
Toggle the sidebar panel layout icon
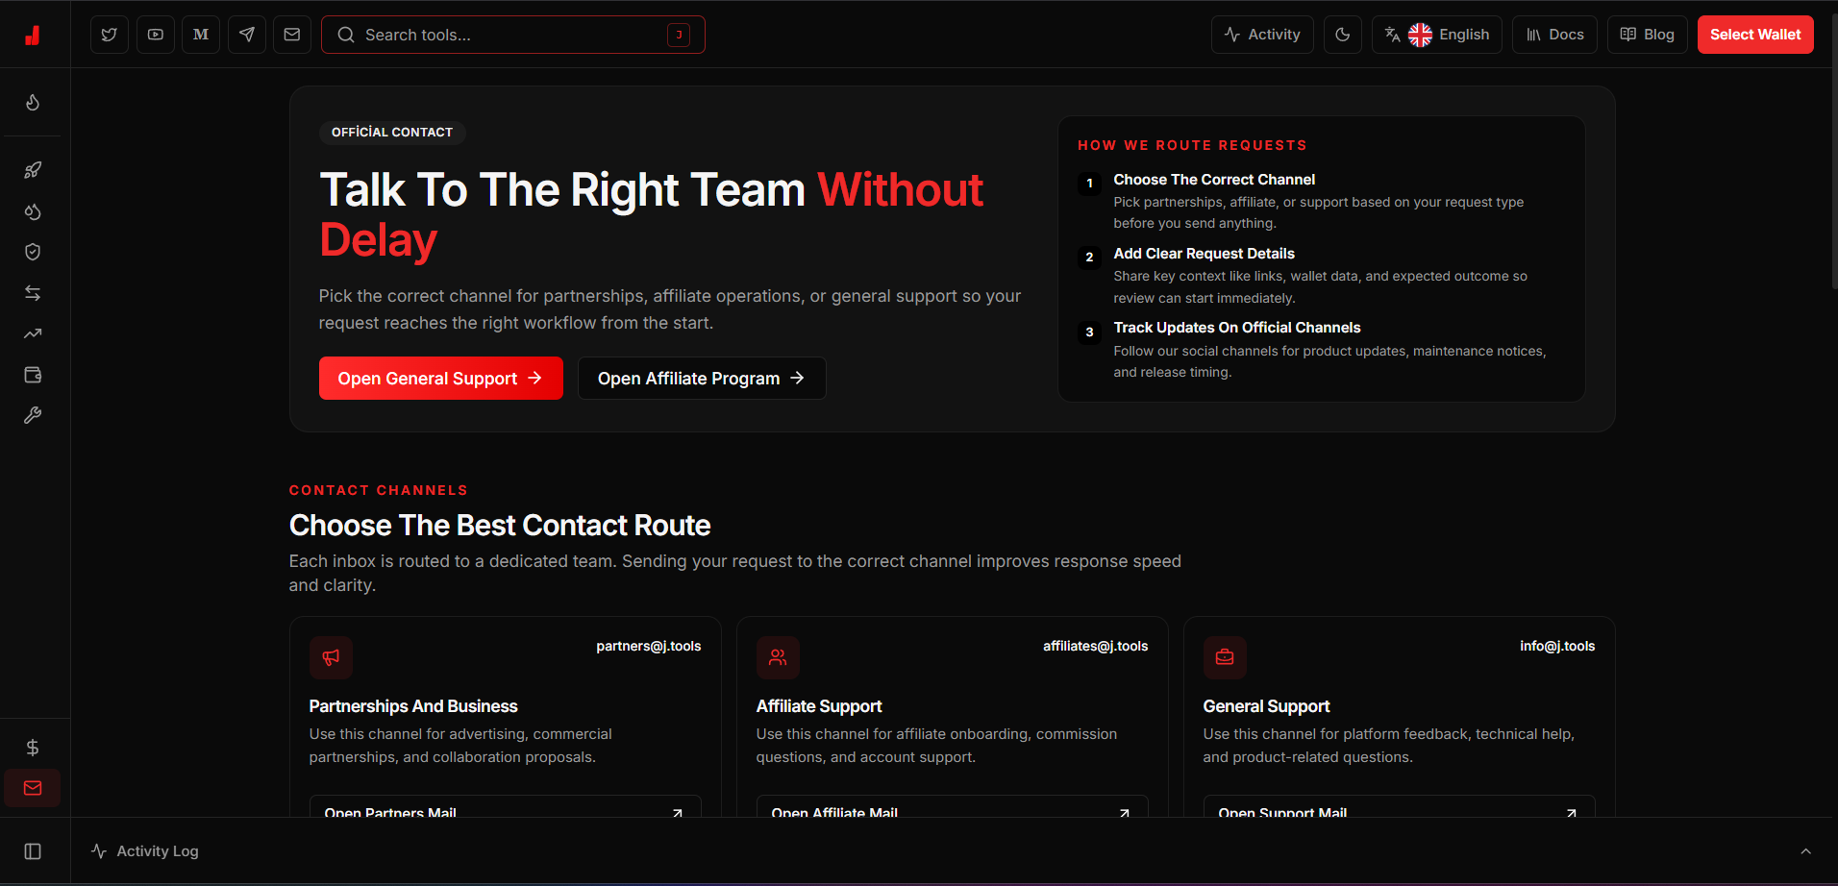pos(33,851)
